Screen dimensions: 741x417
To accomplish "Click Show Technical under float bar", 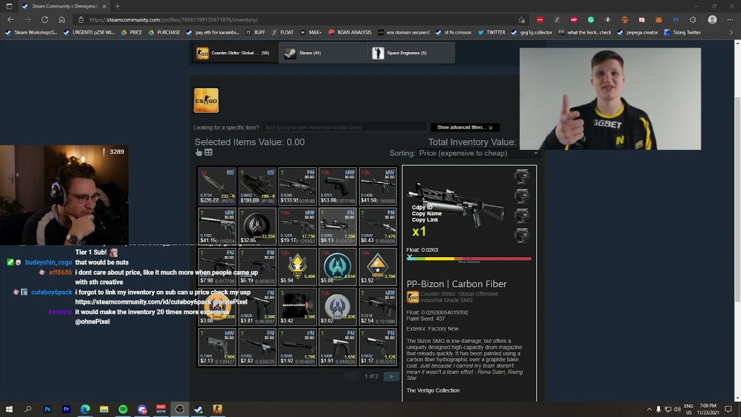I will (469, 262).
